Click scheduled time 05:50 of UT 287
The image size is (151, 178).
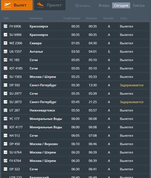[x=75, y=110]
